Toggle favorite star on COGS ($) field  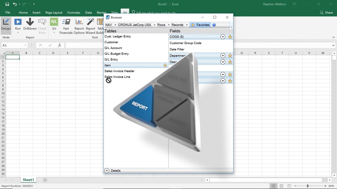tap(230, 37)
